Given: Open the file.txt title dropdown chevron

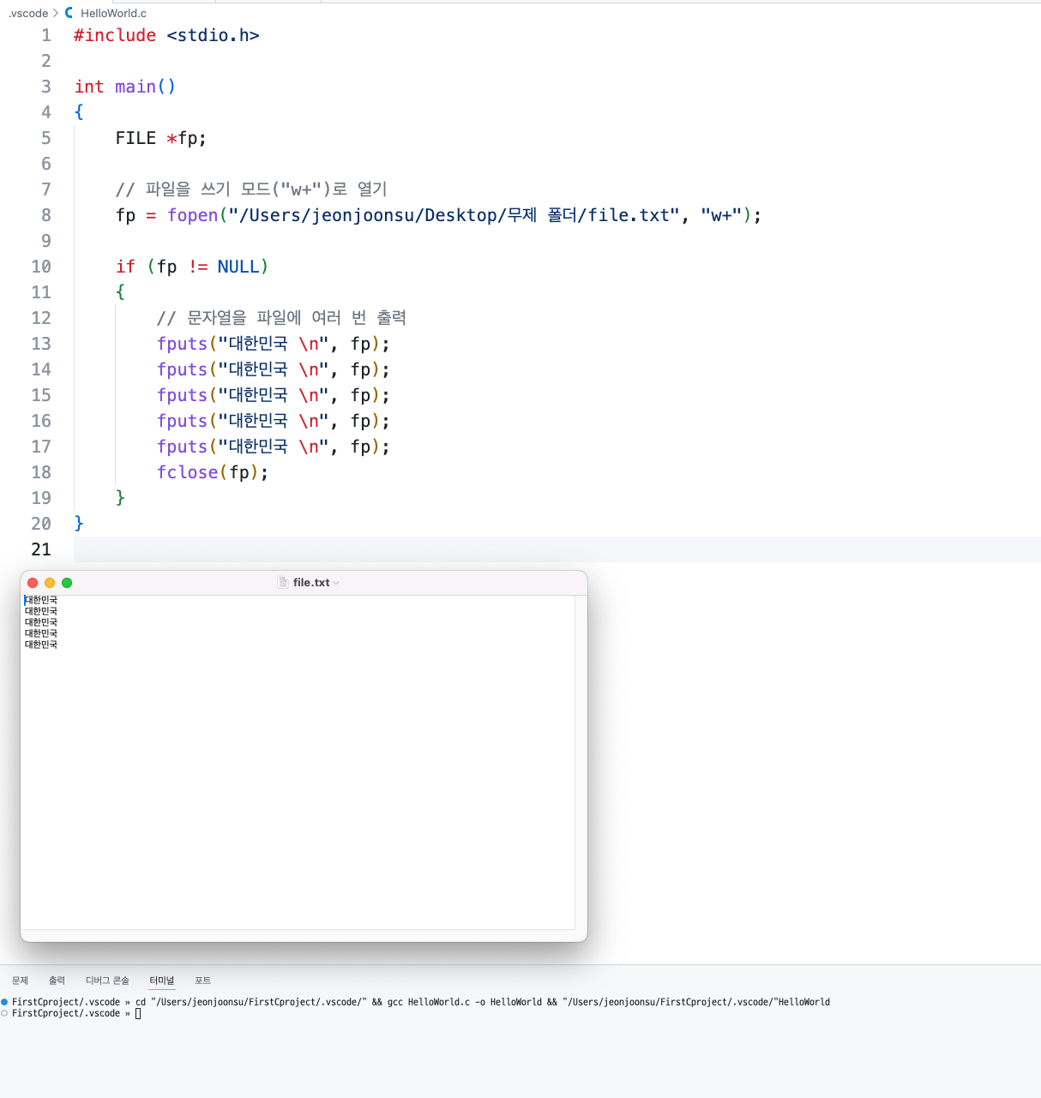Looking at the screenshot, I should tap(336, 583).
